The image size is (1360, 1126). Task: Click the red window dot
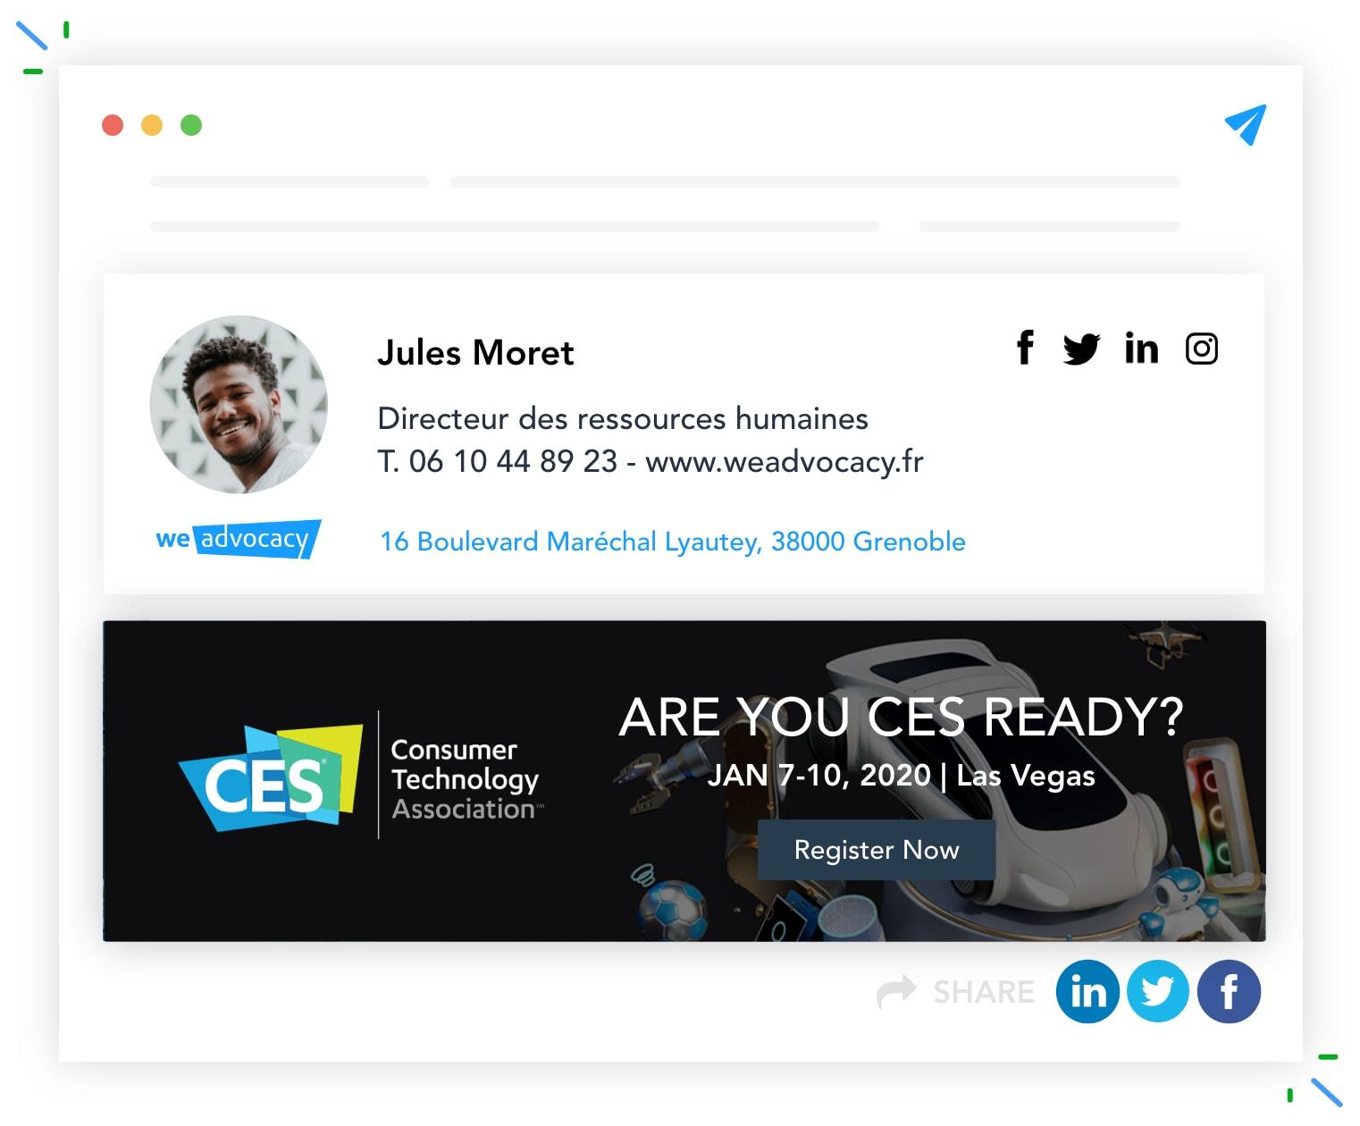(113, 125)
